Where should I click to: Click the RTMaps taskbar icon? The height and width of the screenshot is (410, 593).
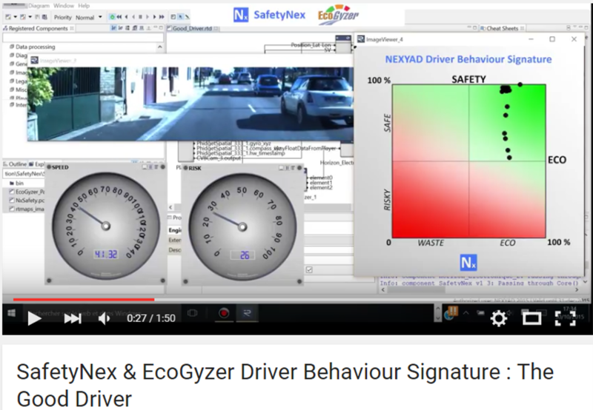coord(248,313)
